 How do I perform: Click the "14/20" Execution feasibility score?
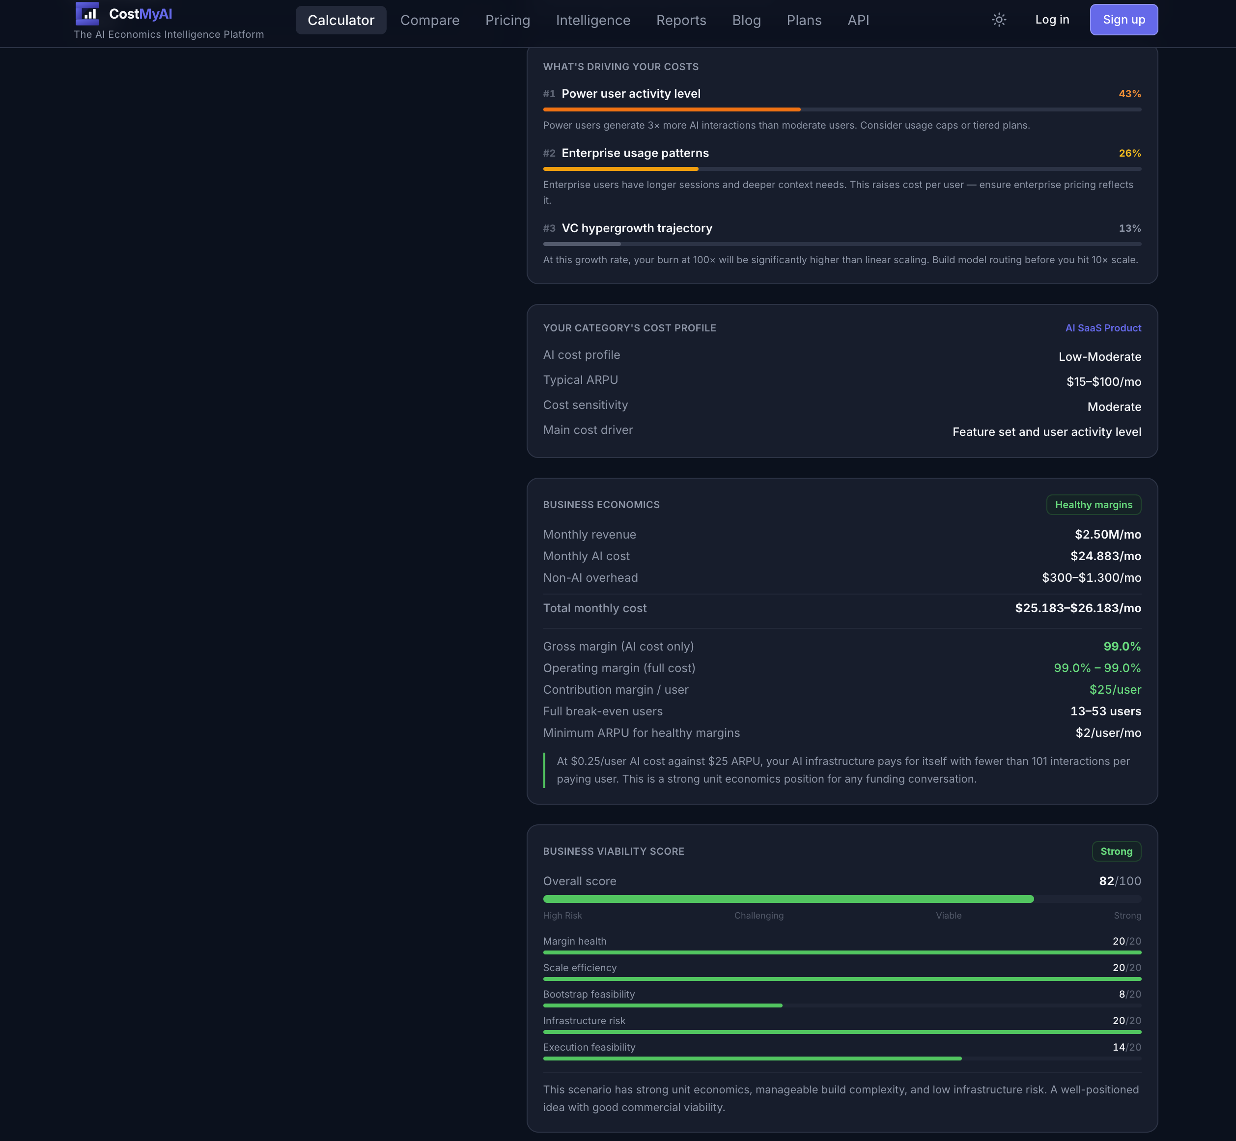(x=1126, y=1047)
